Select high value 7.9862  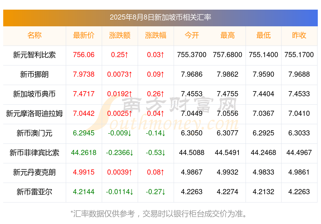click(x=228, y=74)
